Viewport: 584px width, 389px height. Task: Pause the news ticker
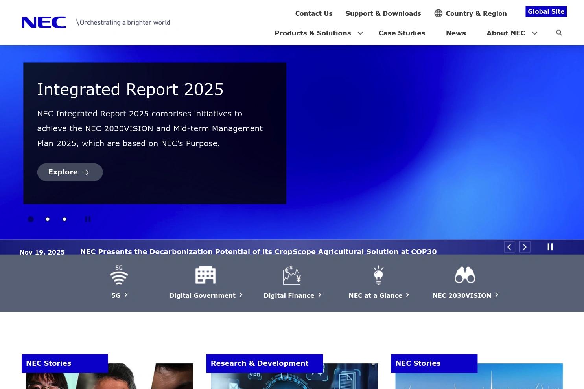550,247
